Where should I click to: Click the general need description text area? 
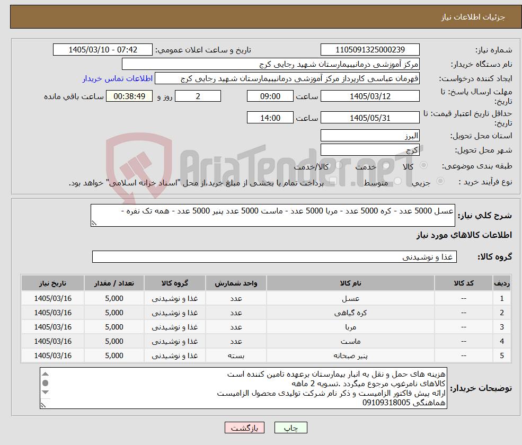point(272,215)
